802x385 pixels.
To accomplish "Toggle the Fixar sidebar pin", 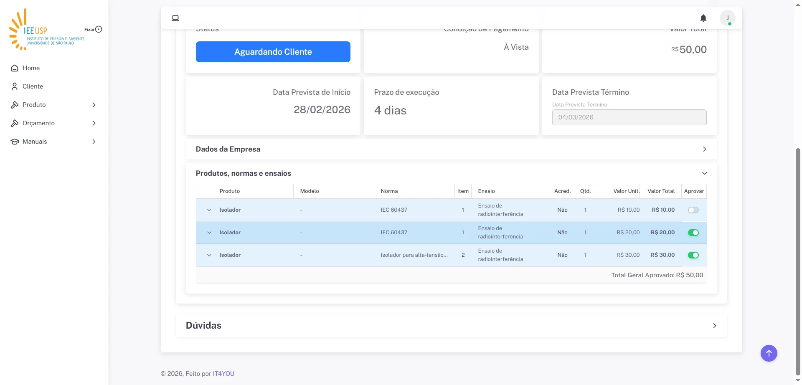I will click(99, 29).
